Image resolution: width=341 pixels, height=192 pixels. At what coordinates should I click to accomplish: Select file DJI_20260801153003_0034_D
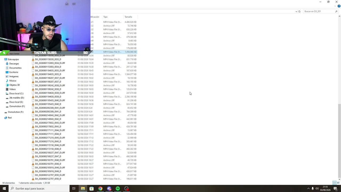48,67
